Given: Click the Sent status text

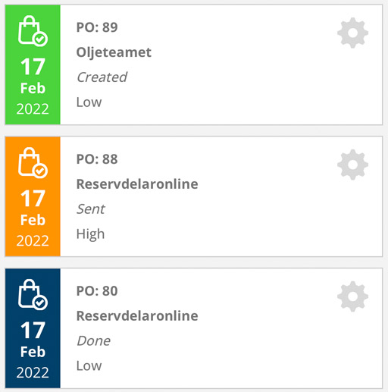Looking at the screenshot, I should pyautogui.click(x=91, y=209).
